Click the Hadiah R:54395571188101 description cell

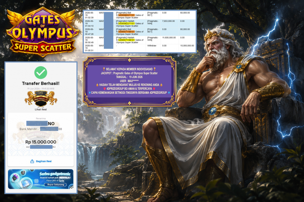(x=130, y=40)
